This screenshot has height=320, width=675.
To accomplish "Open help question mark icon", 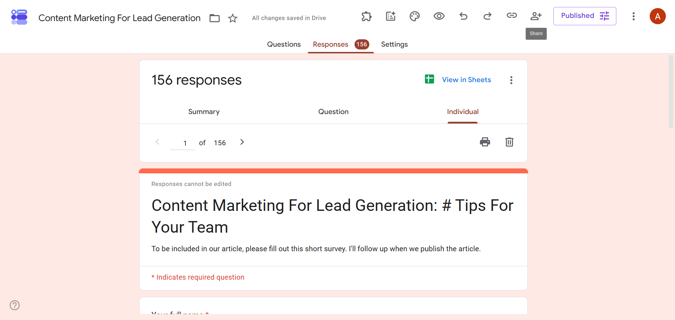I will click(15, 305).
